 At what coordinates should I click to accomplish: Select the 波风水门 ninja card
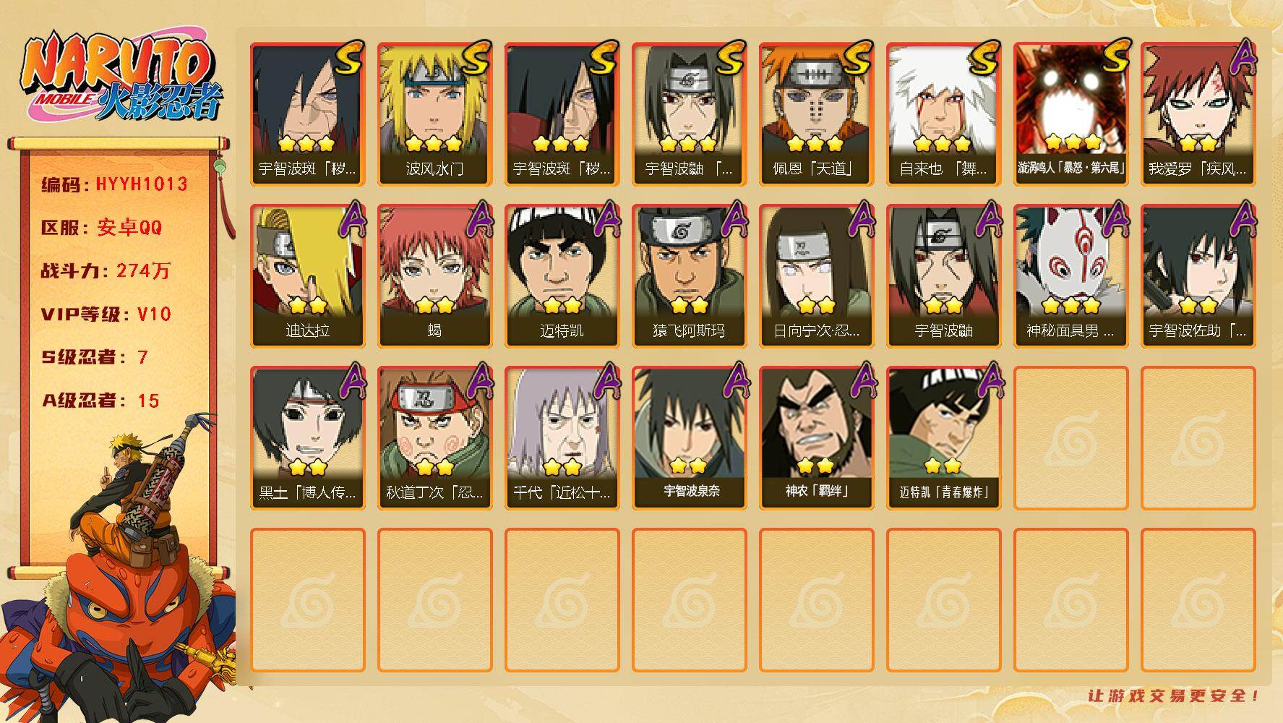[434, 114]
